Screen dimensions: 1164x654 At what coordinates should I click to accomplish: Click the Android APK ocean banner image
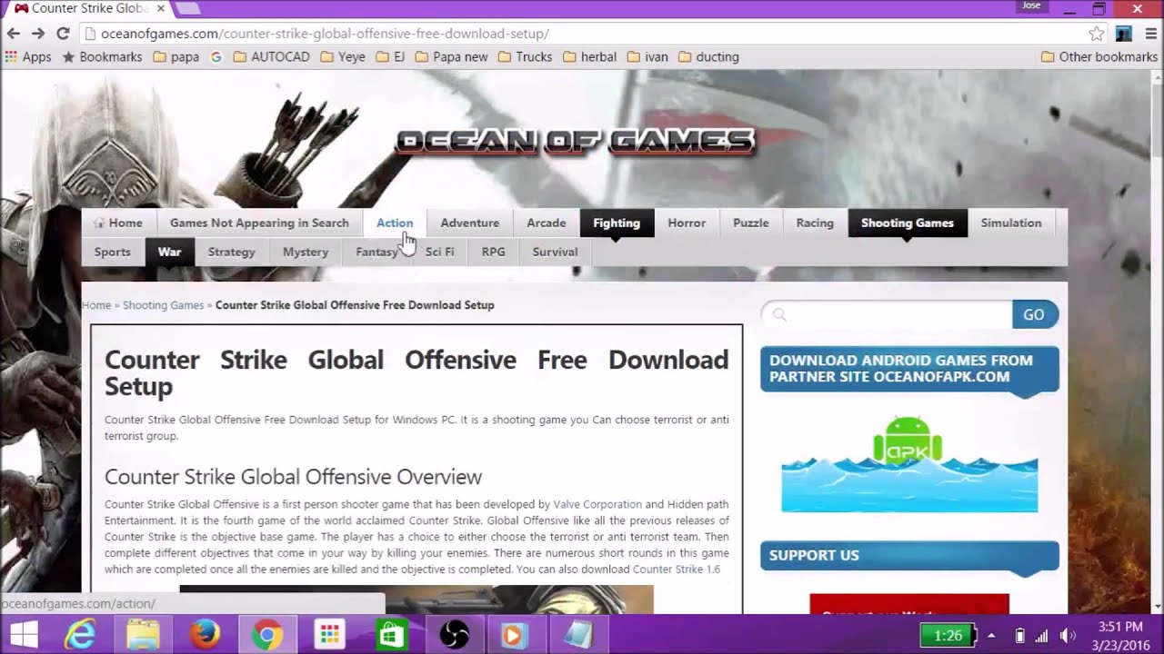pos(909,464)
